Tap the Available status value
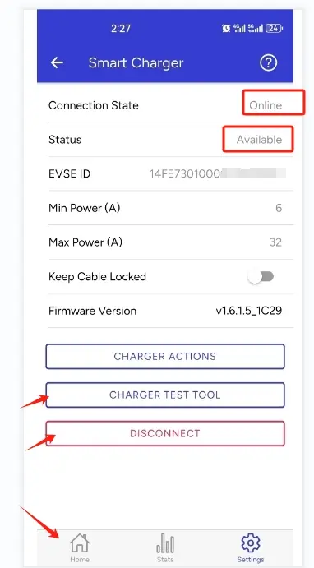This screenshot has width=314, height=568. (259, 140)
